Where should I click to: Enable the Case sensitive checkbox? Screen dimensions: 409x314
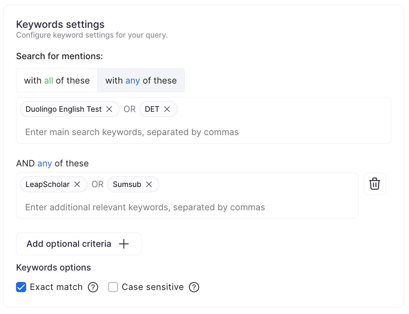pyautogui.click(x=113, y=287)
